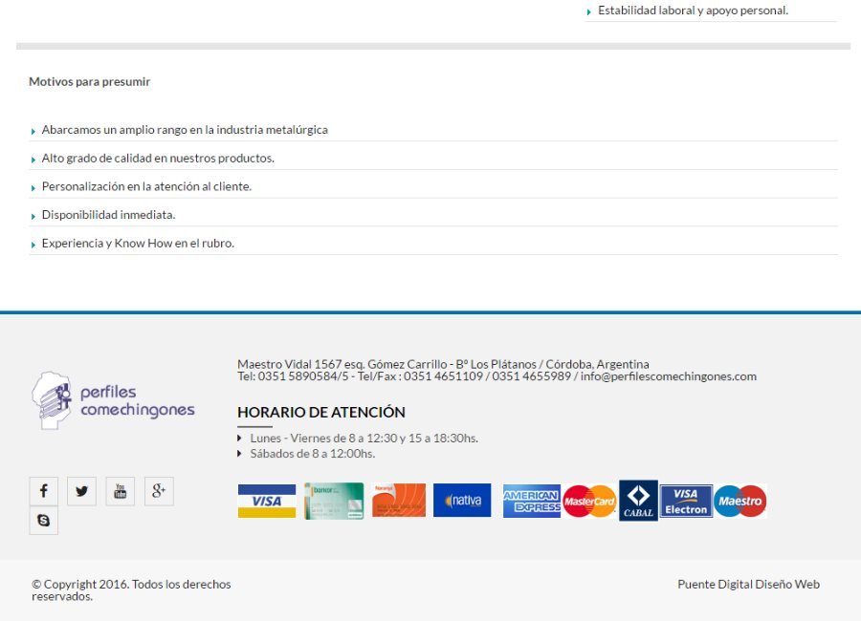Open the Facebook social icon
This screenshot has width=861, height=621.
(x=43, y=491)
